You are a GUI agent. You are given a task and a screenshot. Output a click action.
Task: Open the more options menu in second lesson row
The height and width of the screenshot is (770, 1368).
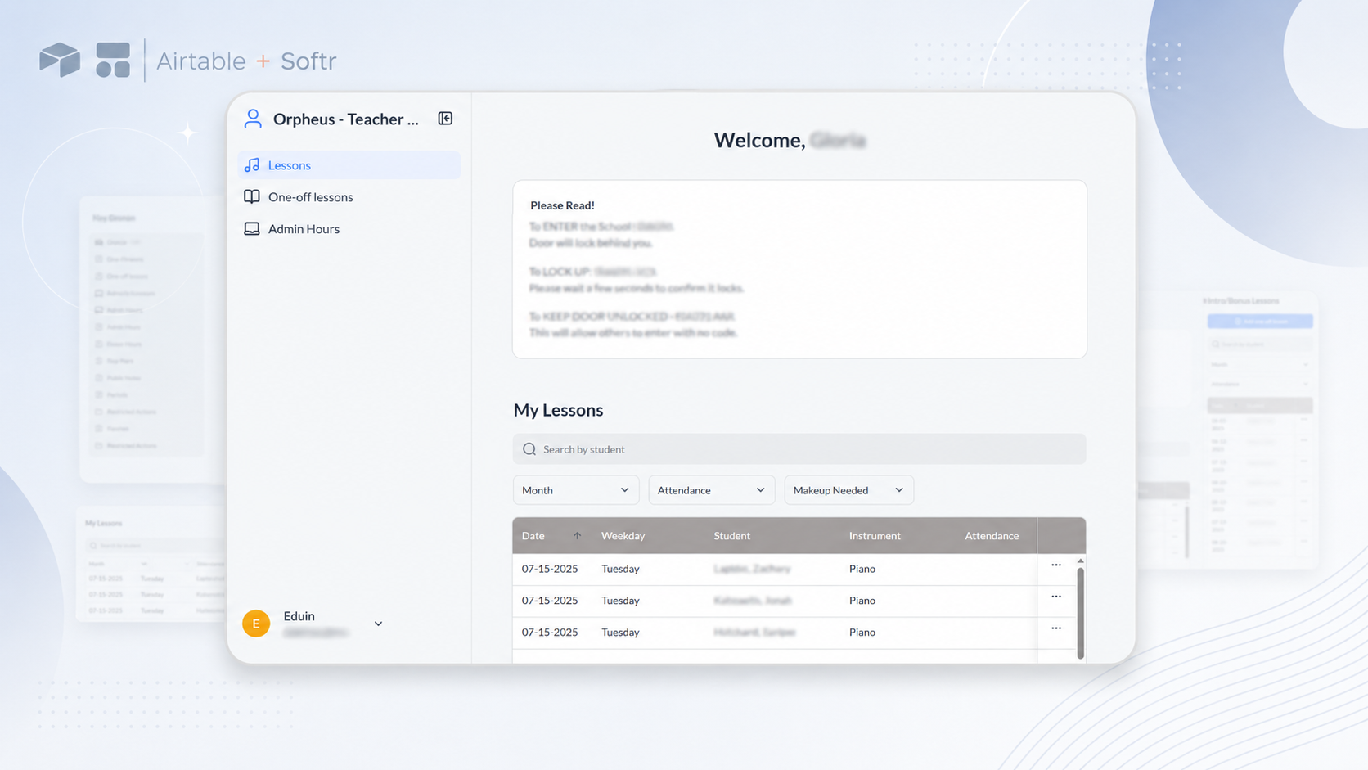click(1056, 597)
